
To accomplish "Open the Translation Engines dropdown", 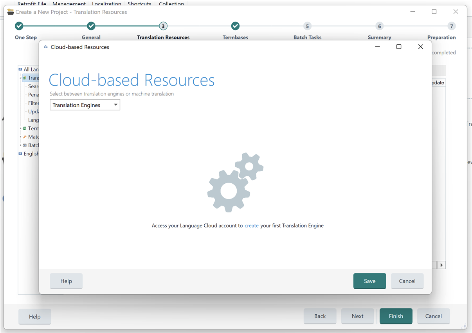I will (x=116, y=105).
